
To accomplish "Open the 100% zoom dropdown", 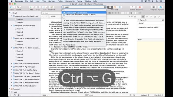I will click(x=45, y=95).
